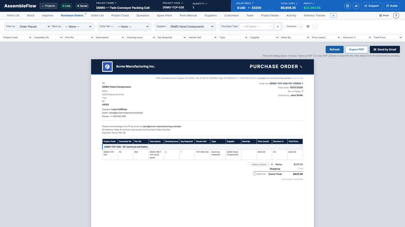Screen dimensions: 405x227
Task: Add a new tab with dashed plus
Action: click(x=333, y=16)
